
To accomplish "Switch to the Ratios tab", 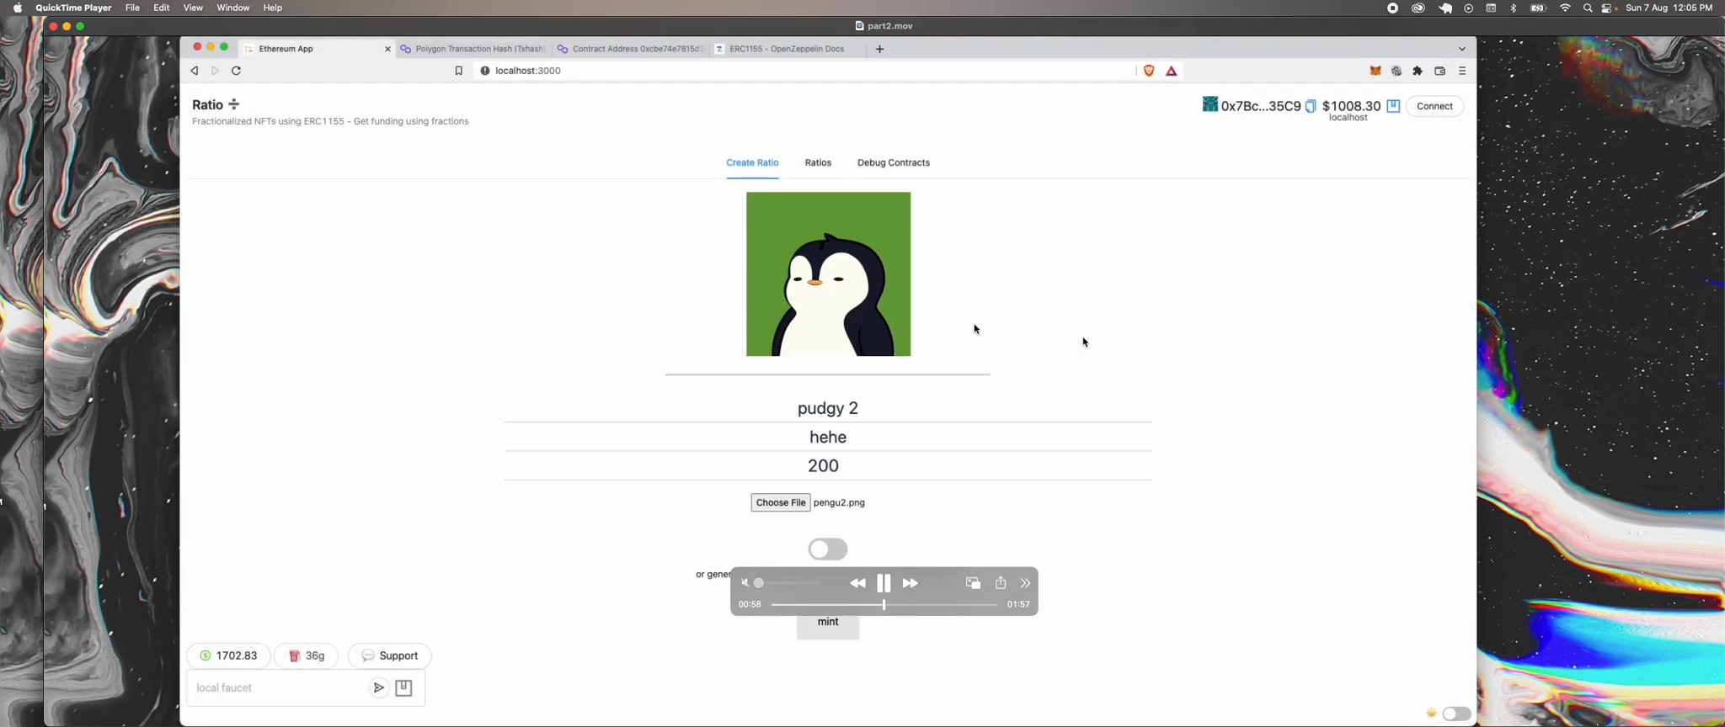I will tap(818, 162).
